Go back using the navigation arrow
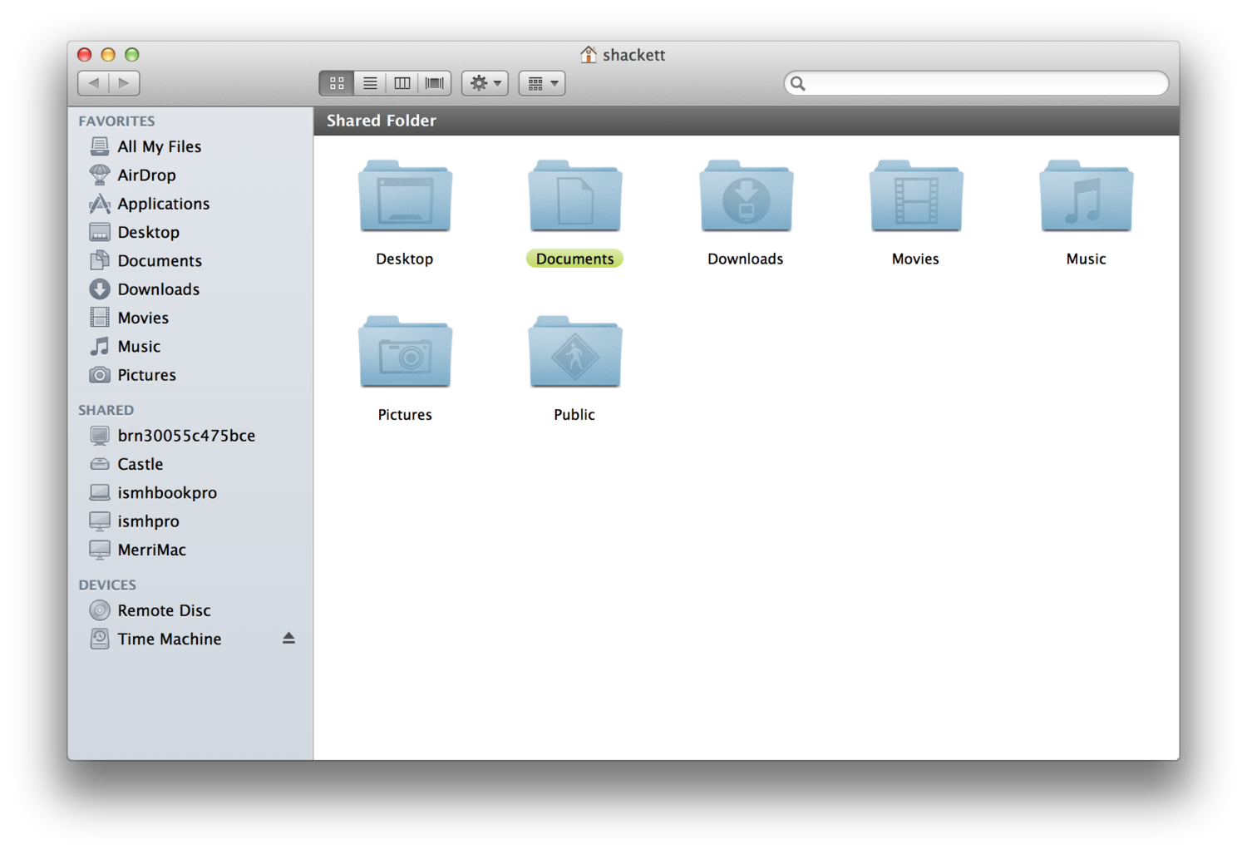Screen dimensions: 1247x854 [x=94, y=83]
